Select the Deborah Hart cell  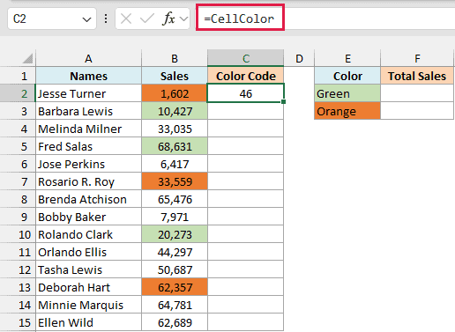pyautogui.click(x=89, y=287)
